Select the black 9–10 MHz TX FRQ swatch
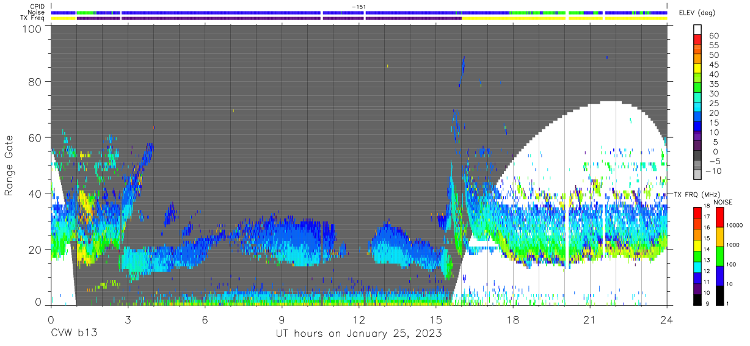 pyautogui.click(x=698, y=299)
